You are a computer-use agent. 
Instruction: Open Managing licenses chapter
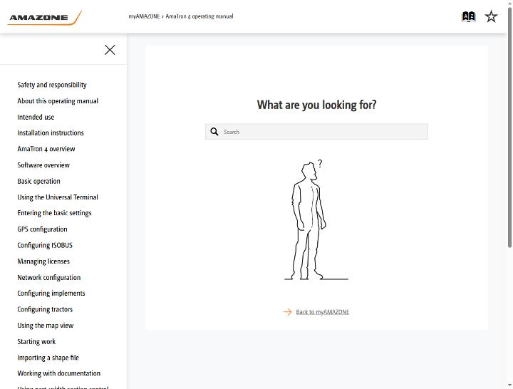(43, 261)
